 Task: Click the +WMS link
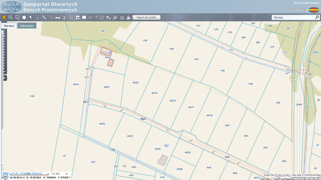(x=5, y=173)
